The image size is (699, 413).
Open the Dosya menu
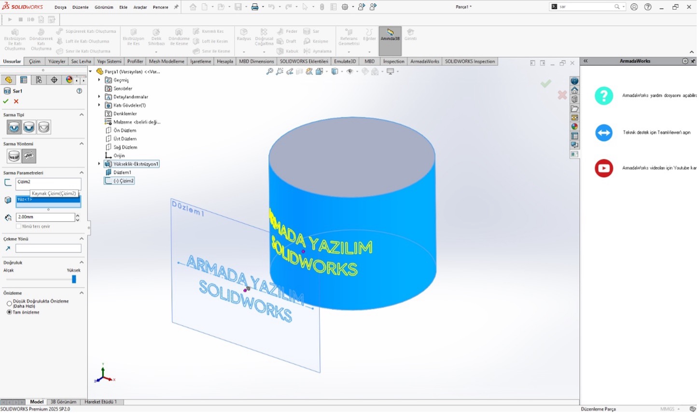(60, 7)
